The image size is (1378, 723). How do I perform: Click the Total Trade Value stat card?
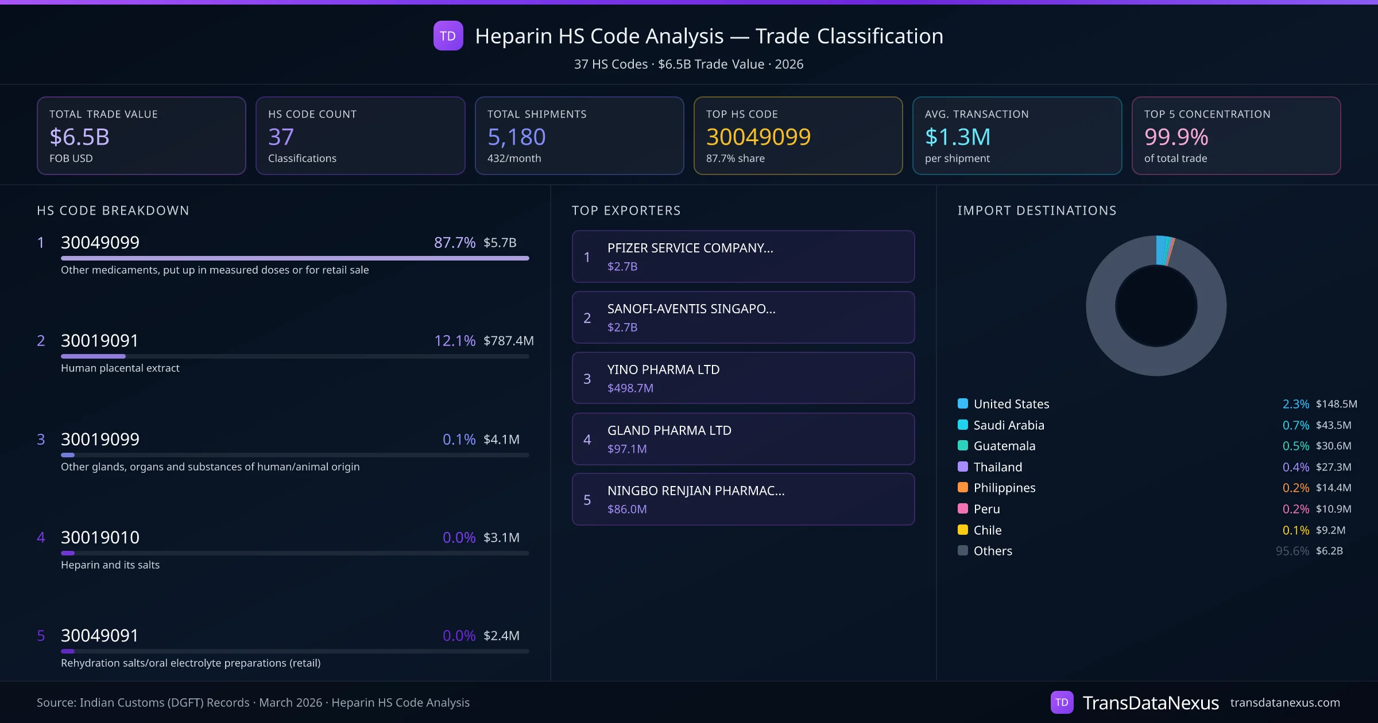point(141,135)
